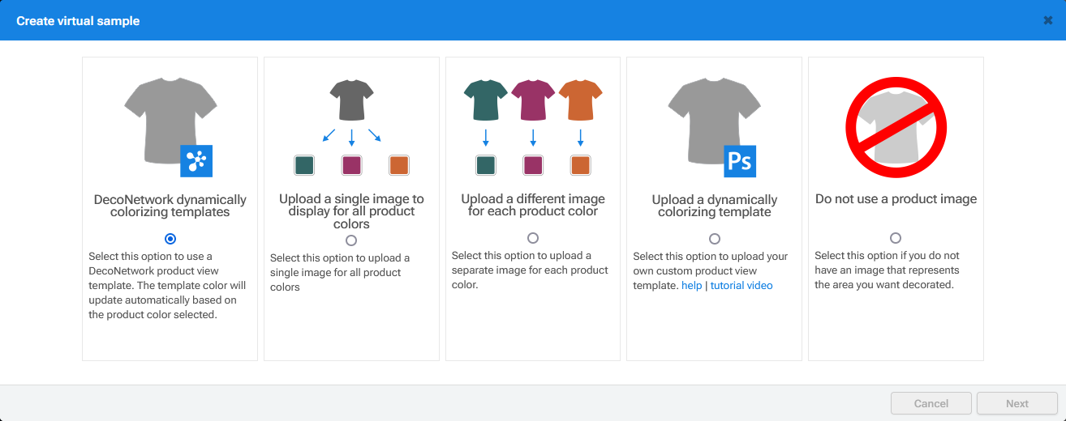Click the Next button
The image size is (1066, 421).
[1017, 403]
